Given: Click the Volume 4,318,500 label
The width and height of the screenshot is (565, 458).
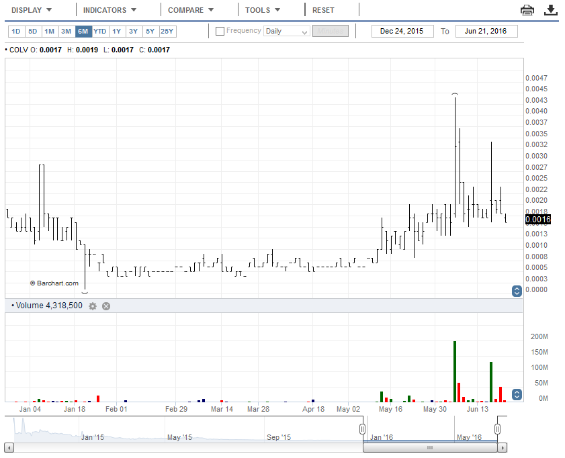Looking at the screenshot, I should [47, 306].
